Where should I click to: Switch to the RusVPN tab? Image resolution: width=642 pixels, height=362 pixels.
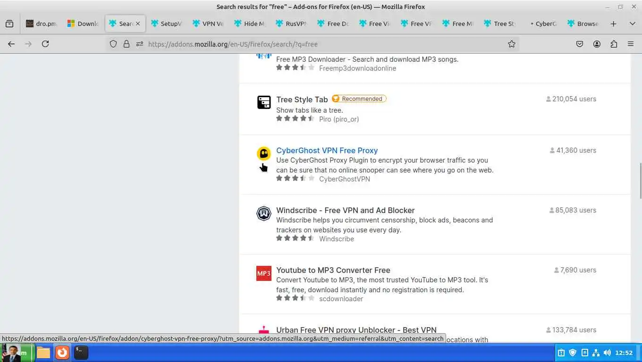tap(291, 24)
